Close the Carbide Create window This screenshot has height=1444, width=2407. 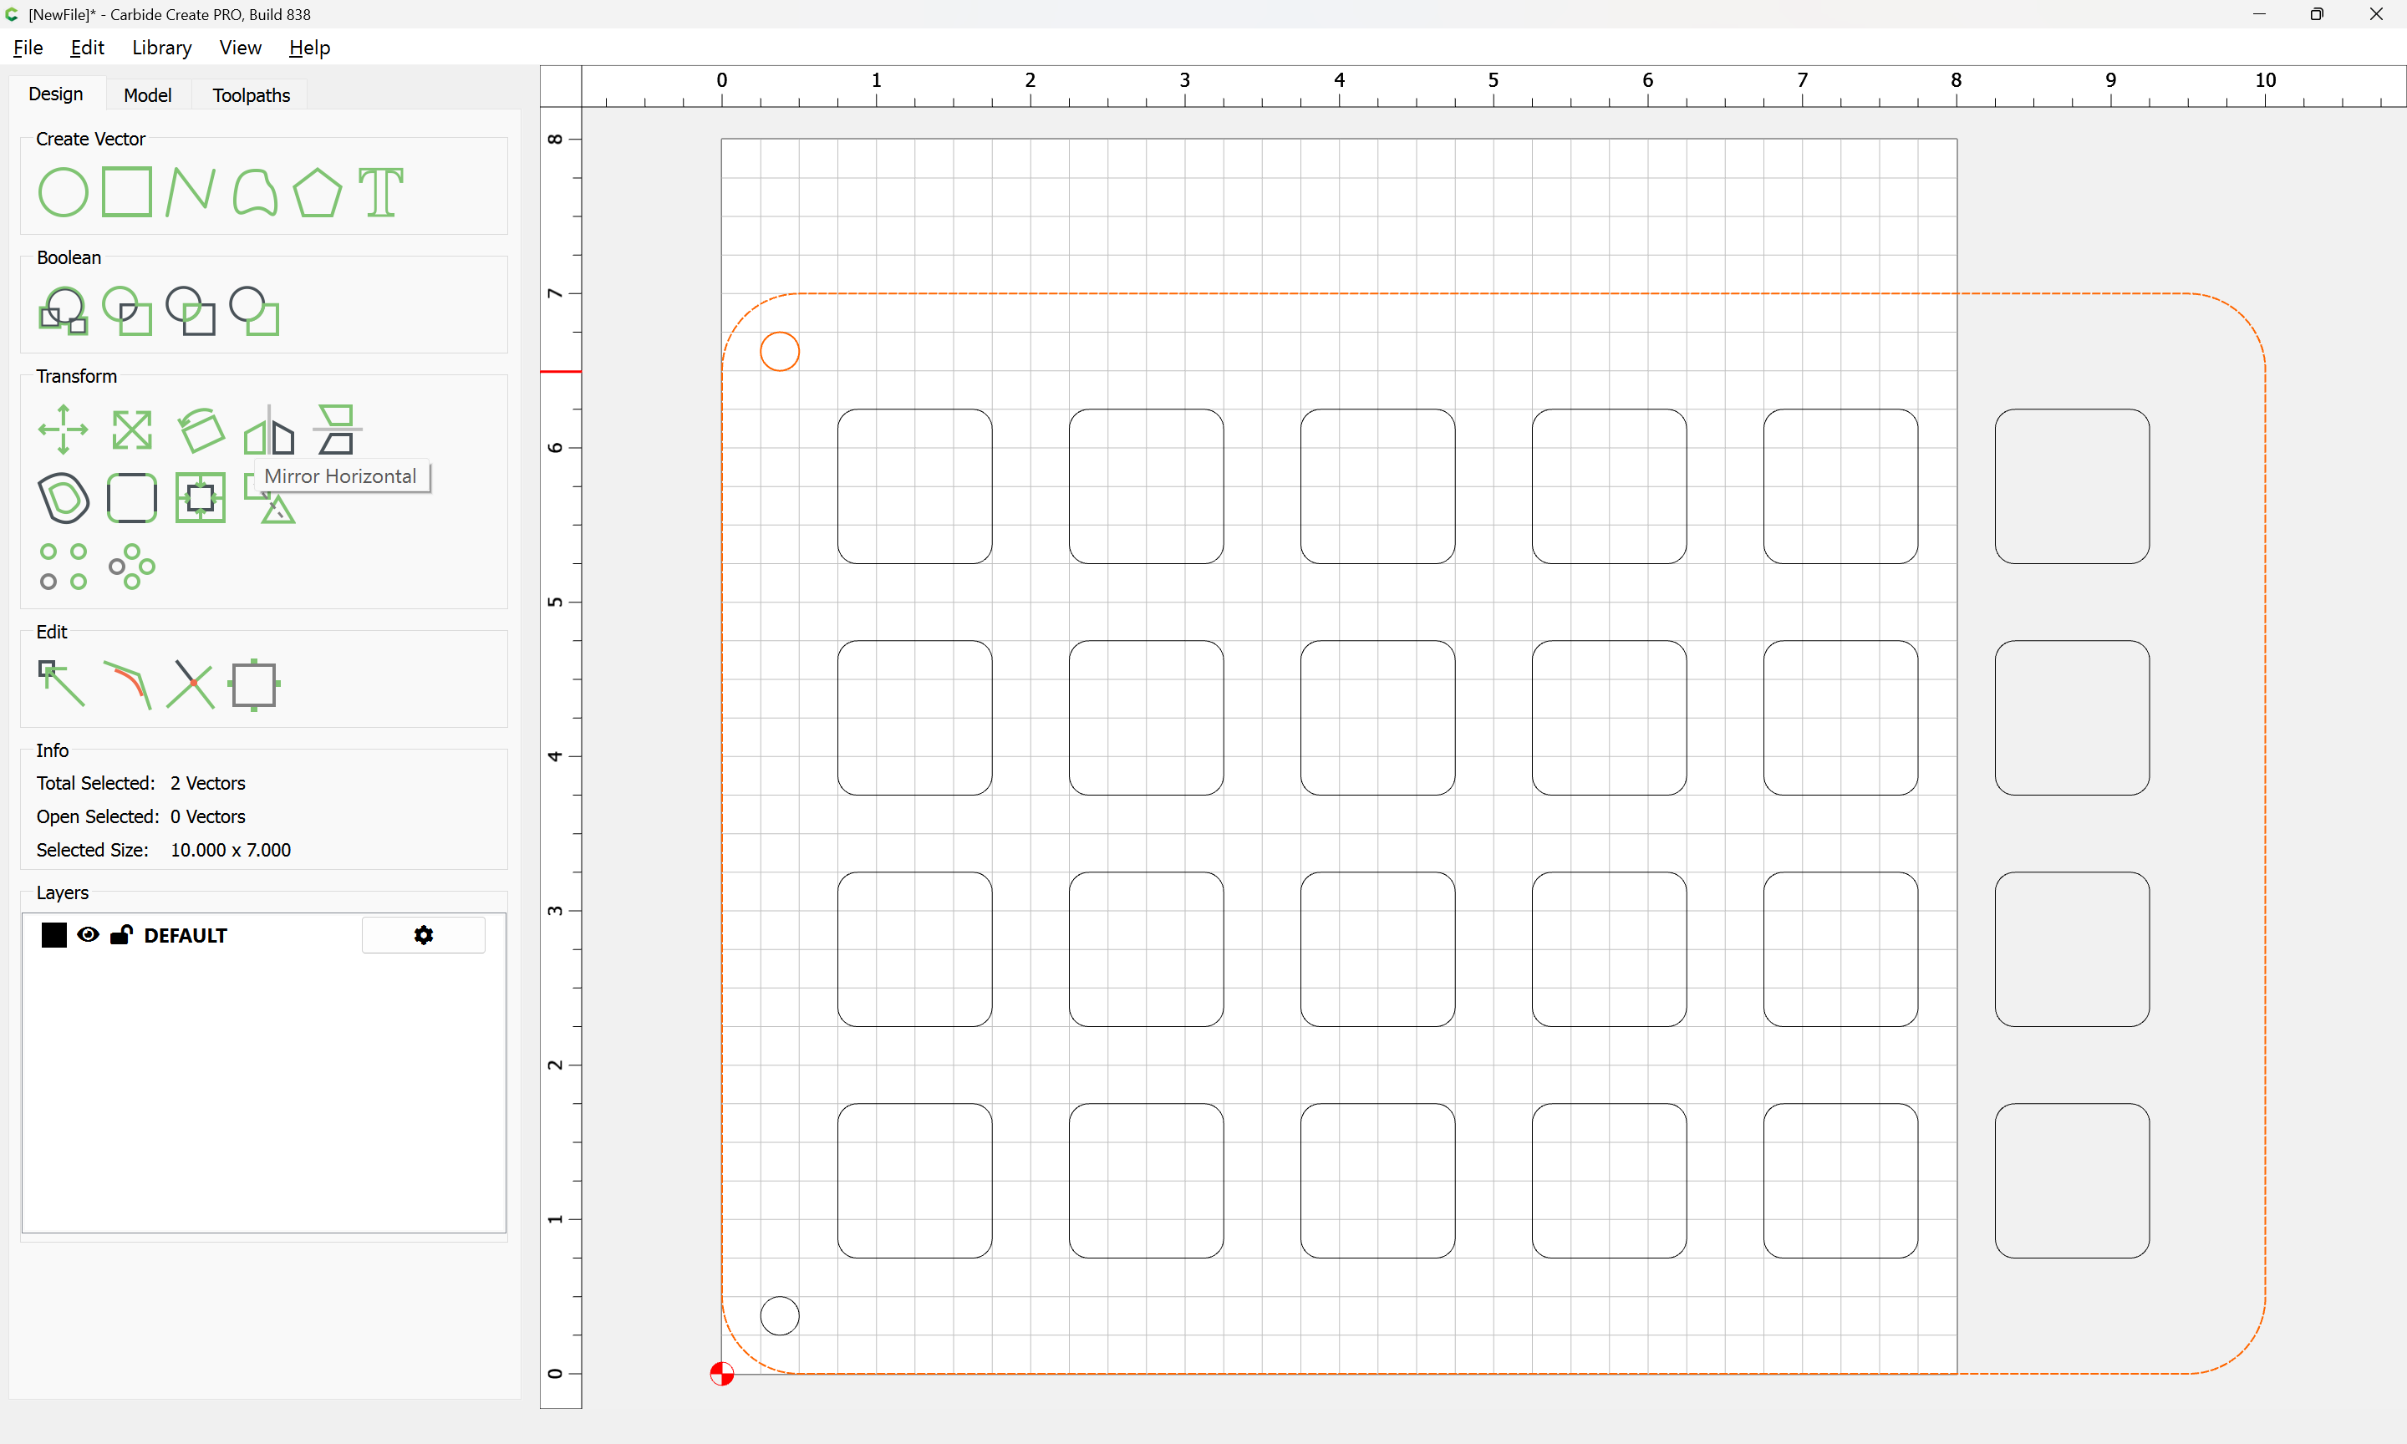pyautogui.click(x=2376, y=13)
